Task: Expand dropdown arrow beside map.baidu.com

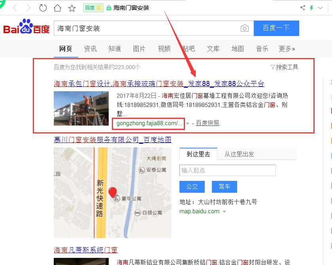Action: coord(224,212)
